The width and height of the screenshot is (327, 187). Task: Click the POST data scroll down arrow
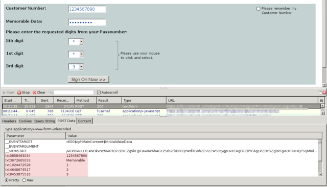click(320, 174)
